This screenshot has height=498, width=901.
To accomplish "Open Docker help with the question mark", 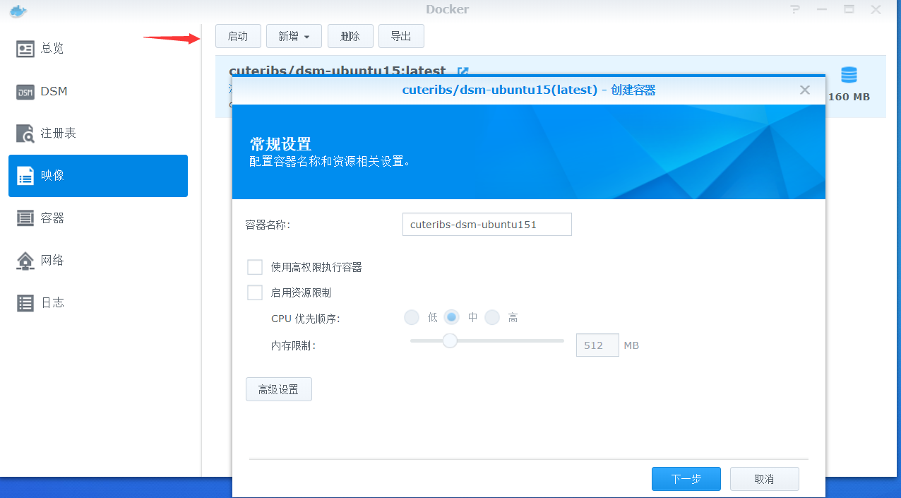I will (x=796, y=9).
